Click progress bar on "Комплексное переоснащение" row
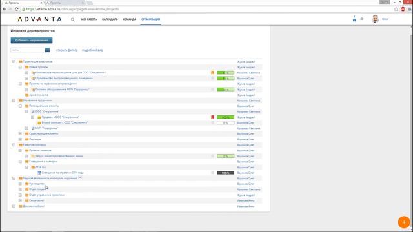The width and height of the screenshot is (413, 232). coord(225,73)
